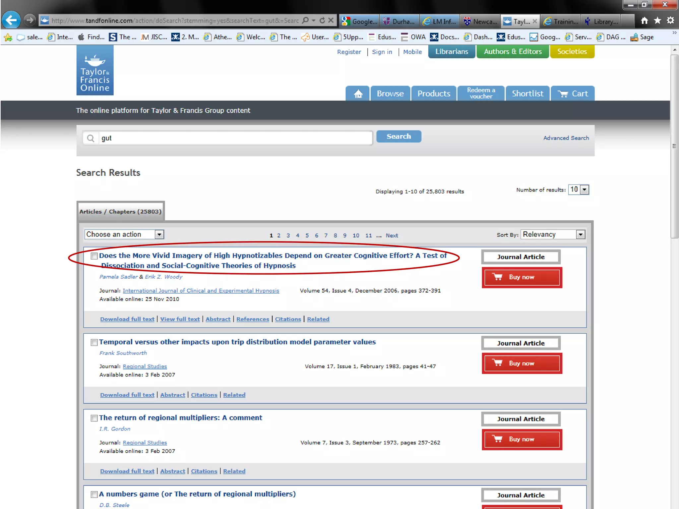679x509 pixels.
Task: Expand the Choose an action dropdown
Action: tap(159, 235)
